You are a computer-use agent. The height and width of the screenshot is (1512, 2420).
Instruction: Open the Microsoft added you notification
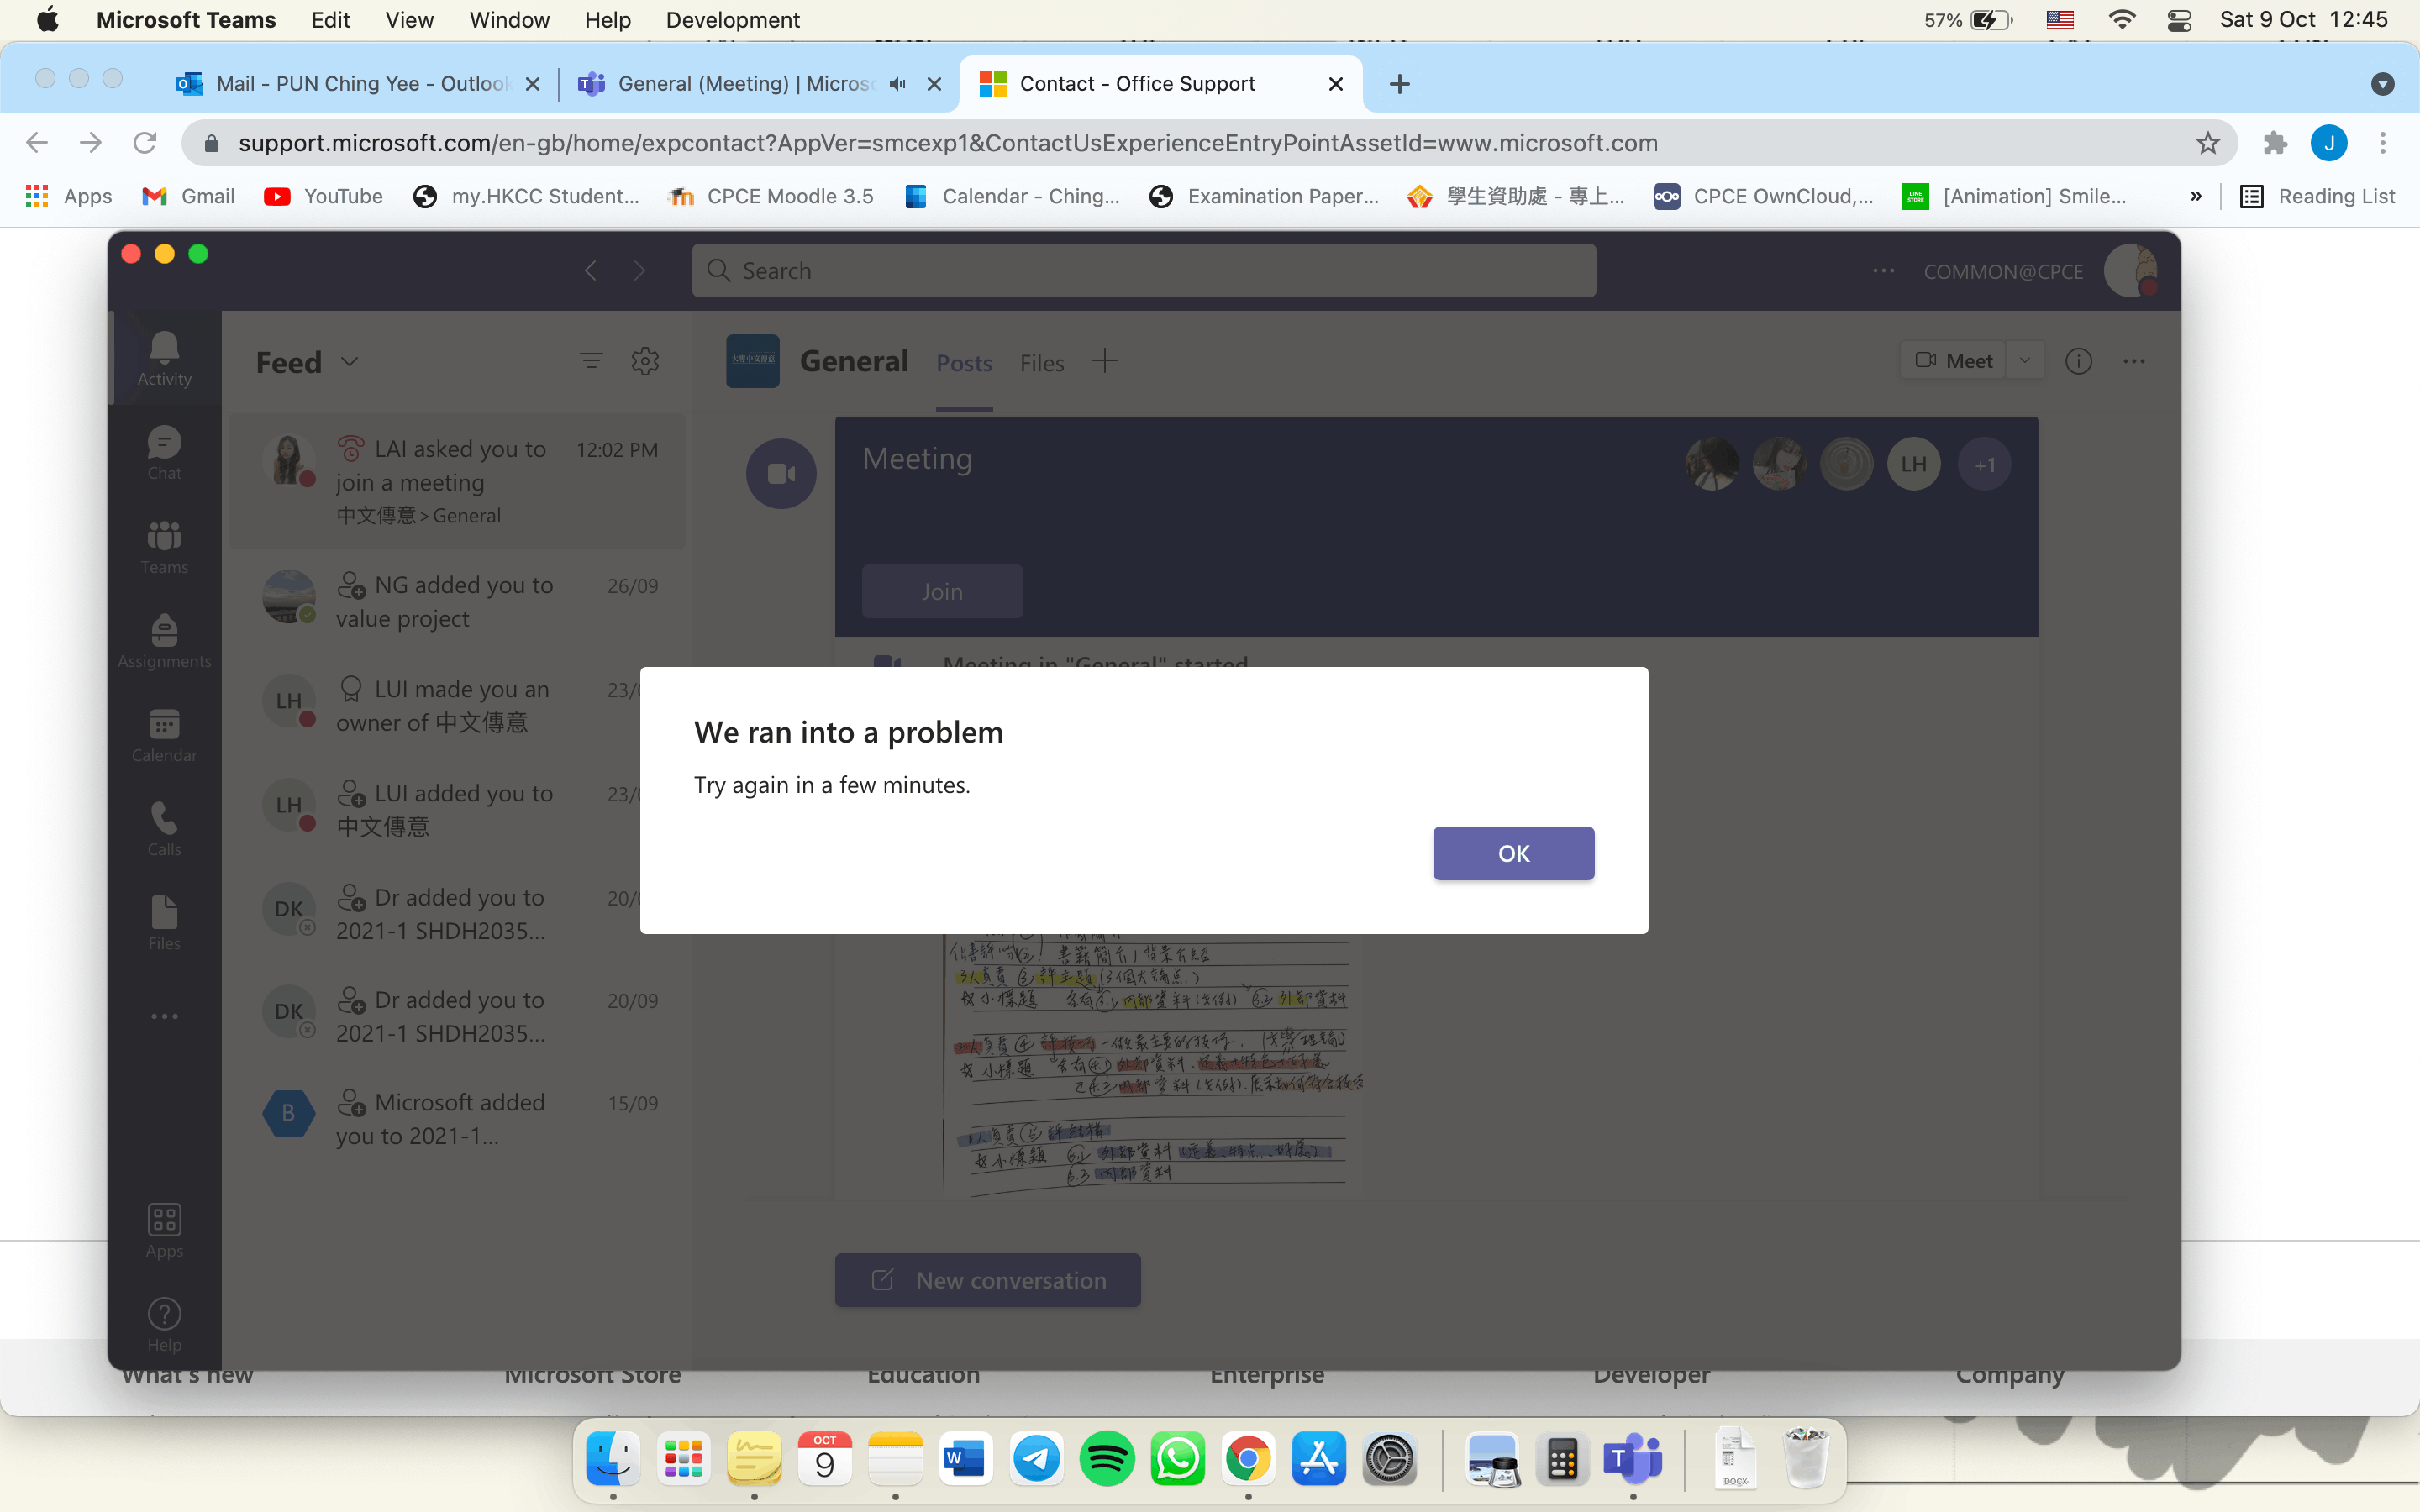[458, 1118]
